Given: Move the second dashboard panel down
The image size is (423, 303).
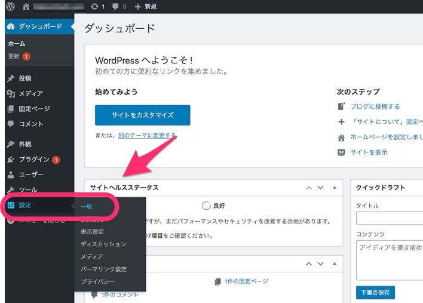Looking at the screenshot, I should point(320,264).
